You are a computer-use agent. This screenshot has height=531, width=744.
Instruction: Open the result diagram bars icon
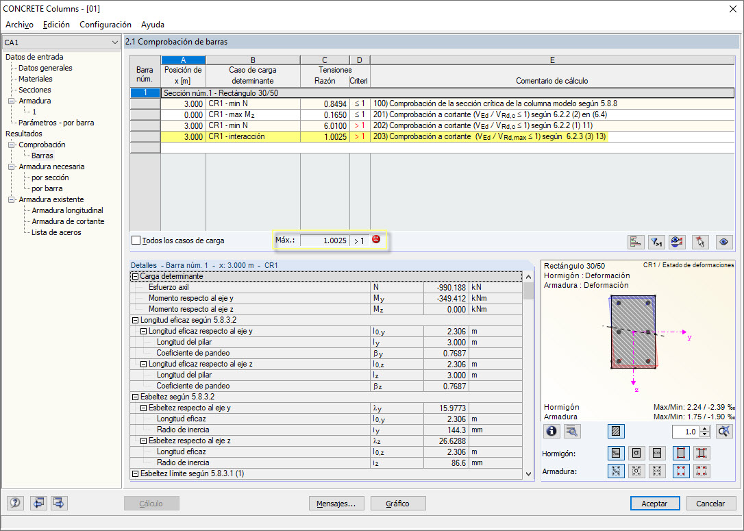click(x=635, y=241)
